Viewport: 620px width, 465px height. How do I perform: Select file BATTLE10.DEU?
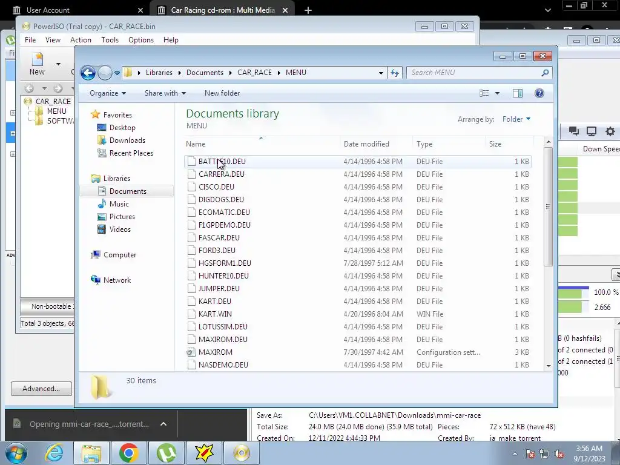pos(357,162)
